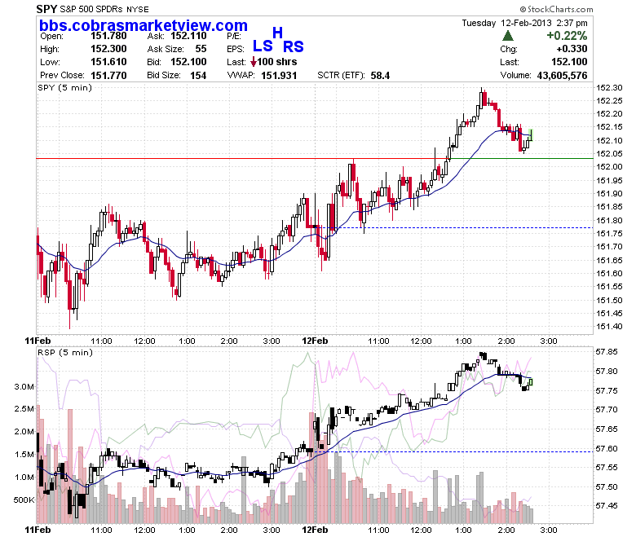Click the green up-triangle change indicator
The height and width of the screenshot is (537, 636).
508,36
